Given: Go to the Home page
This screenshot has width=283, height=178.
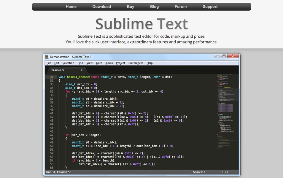Looking at the screenshot, I should 71,7.
